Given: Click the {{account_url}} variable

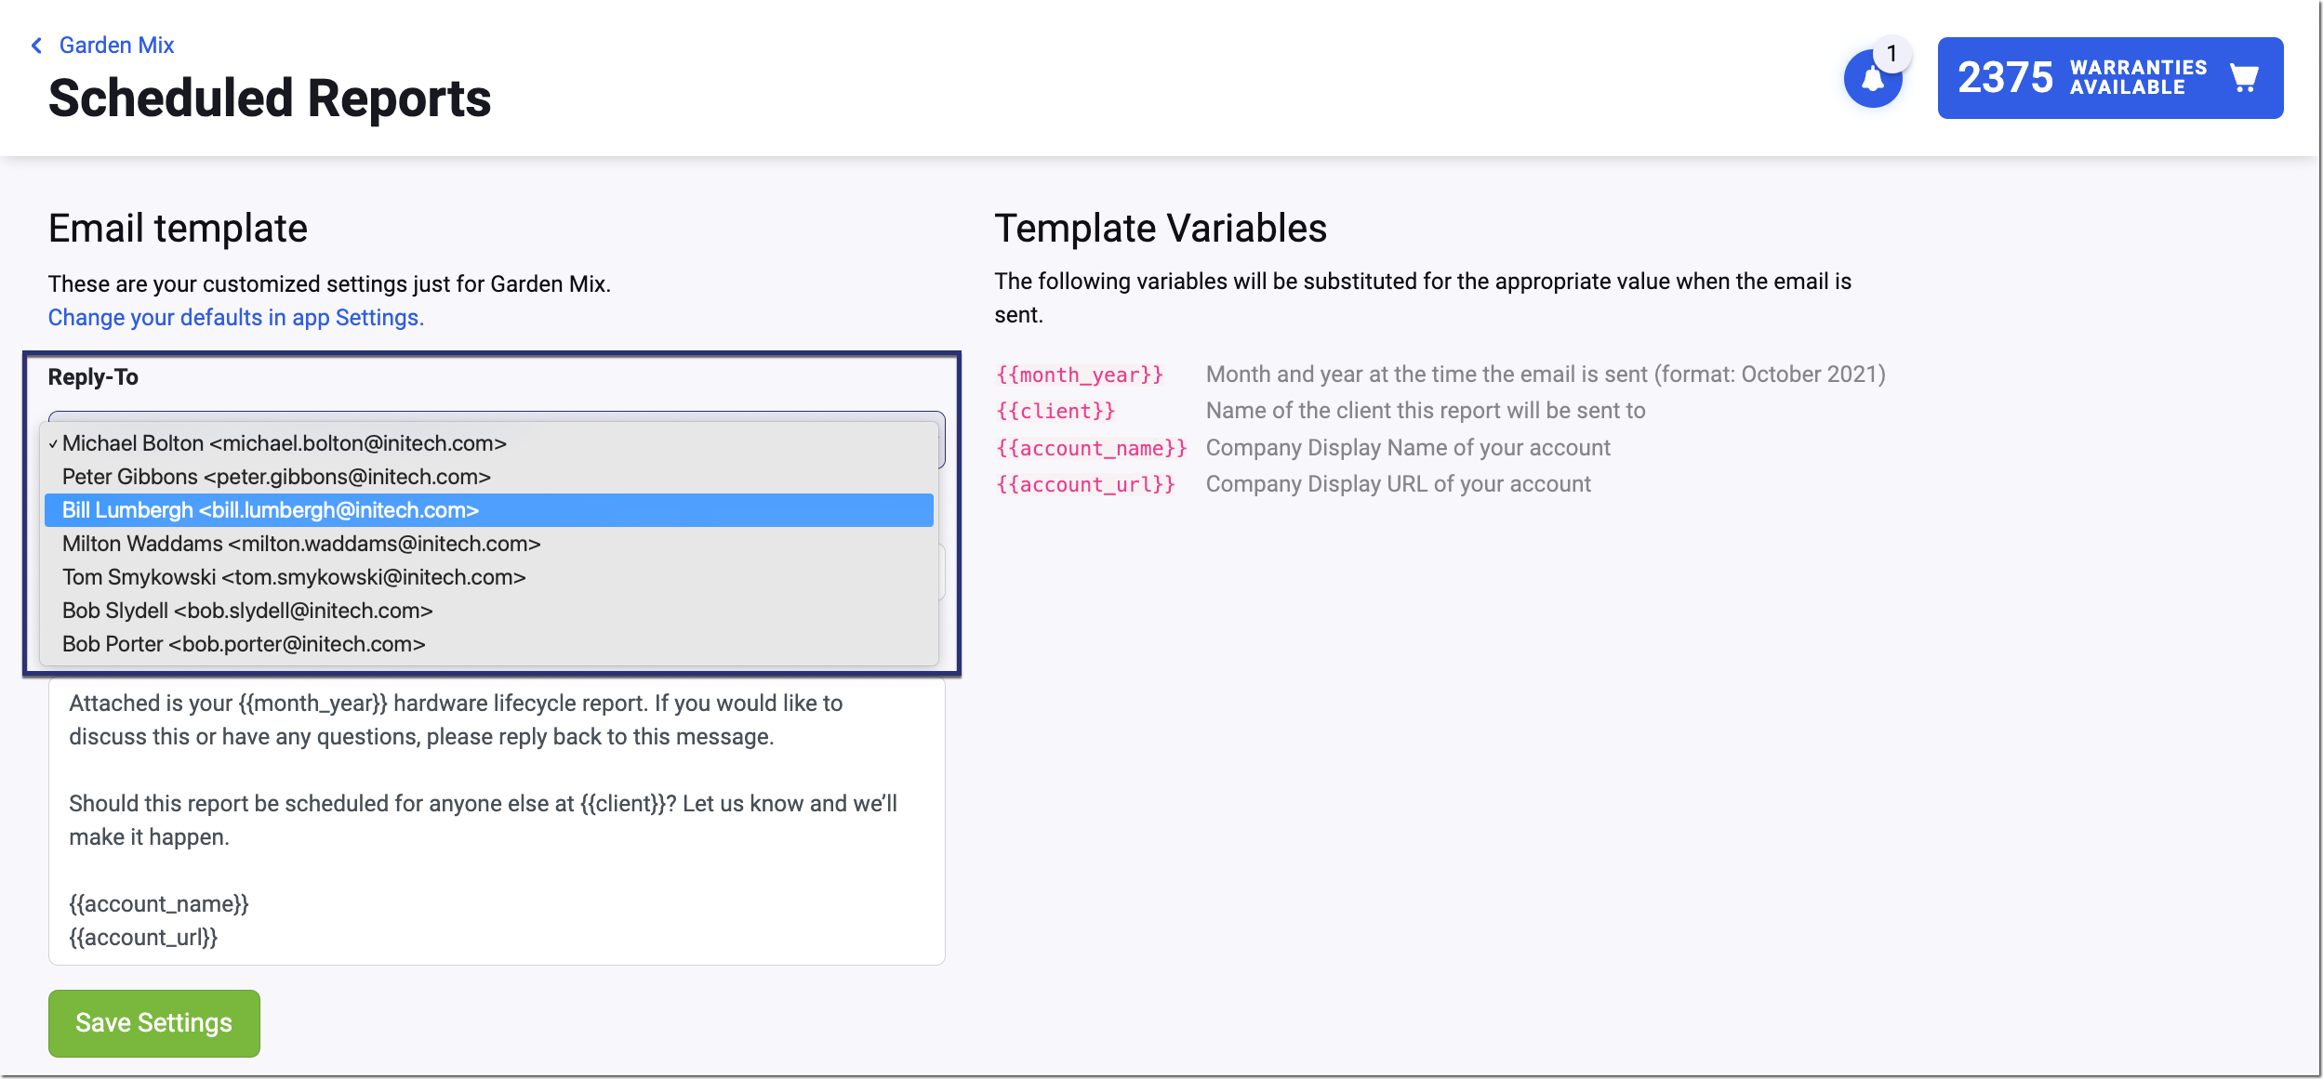Looking at the screenshot, I should point(1085,484).
